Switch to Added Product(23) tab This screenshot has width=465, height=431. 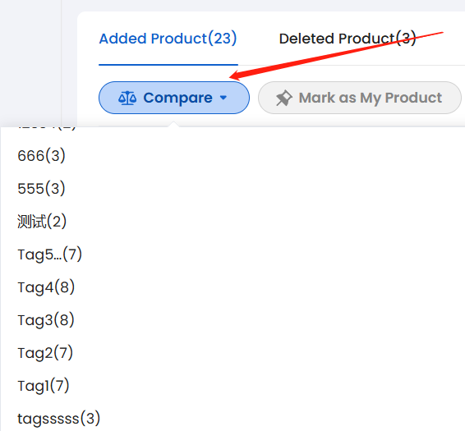coord(168,39)
